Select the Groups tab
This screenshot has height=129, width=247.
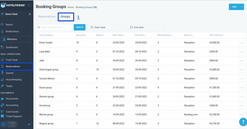[x=65, y=17]
